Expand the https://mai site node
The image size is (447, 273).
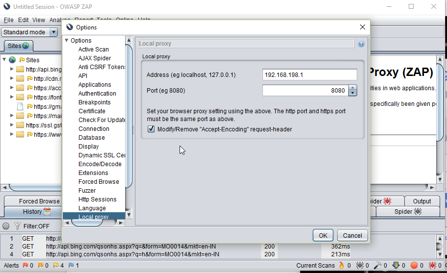point(12,116)
